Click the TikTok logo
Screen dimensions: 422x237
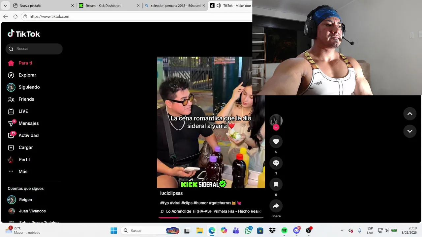(24, 34)
